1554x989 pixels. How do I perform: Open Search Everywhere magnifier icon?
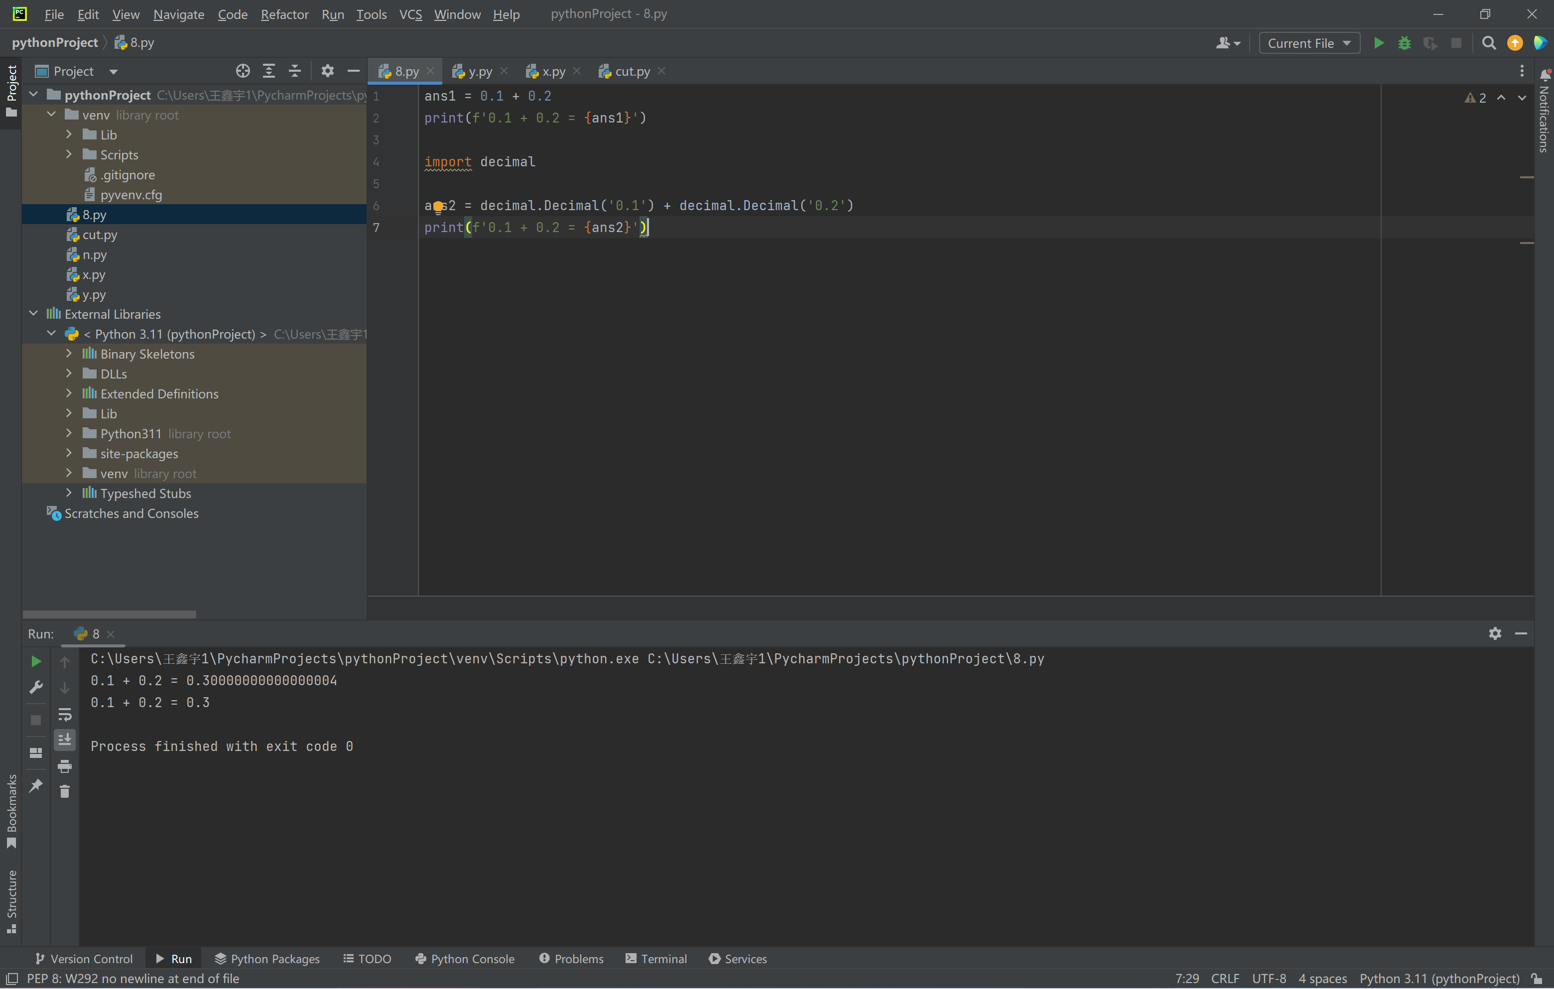pos(1489,43)
